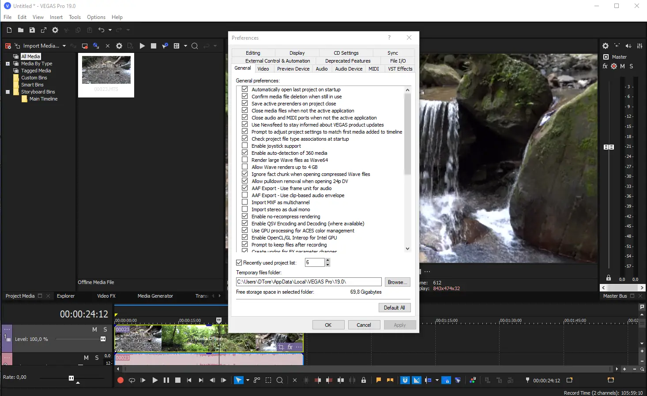This screenshot has height=396, width=647.
Task: Open event FX on the video clip
Action: pos(290,347)
